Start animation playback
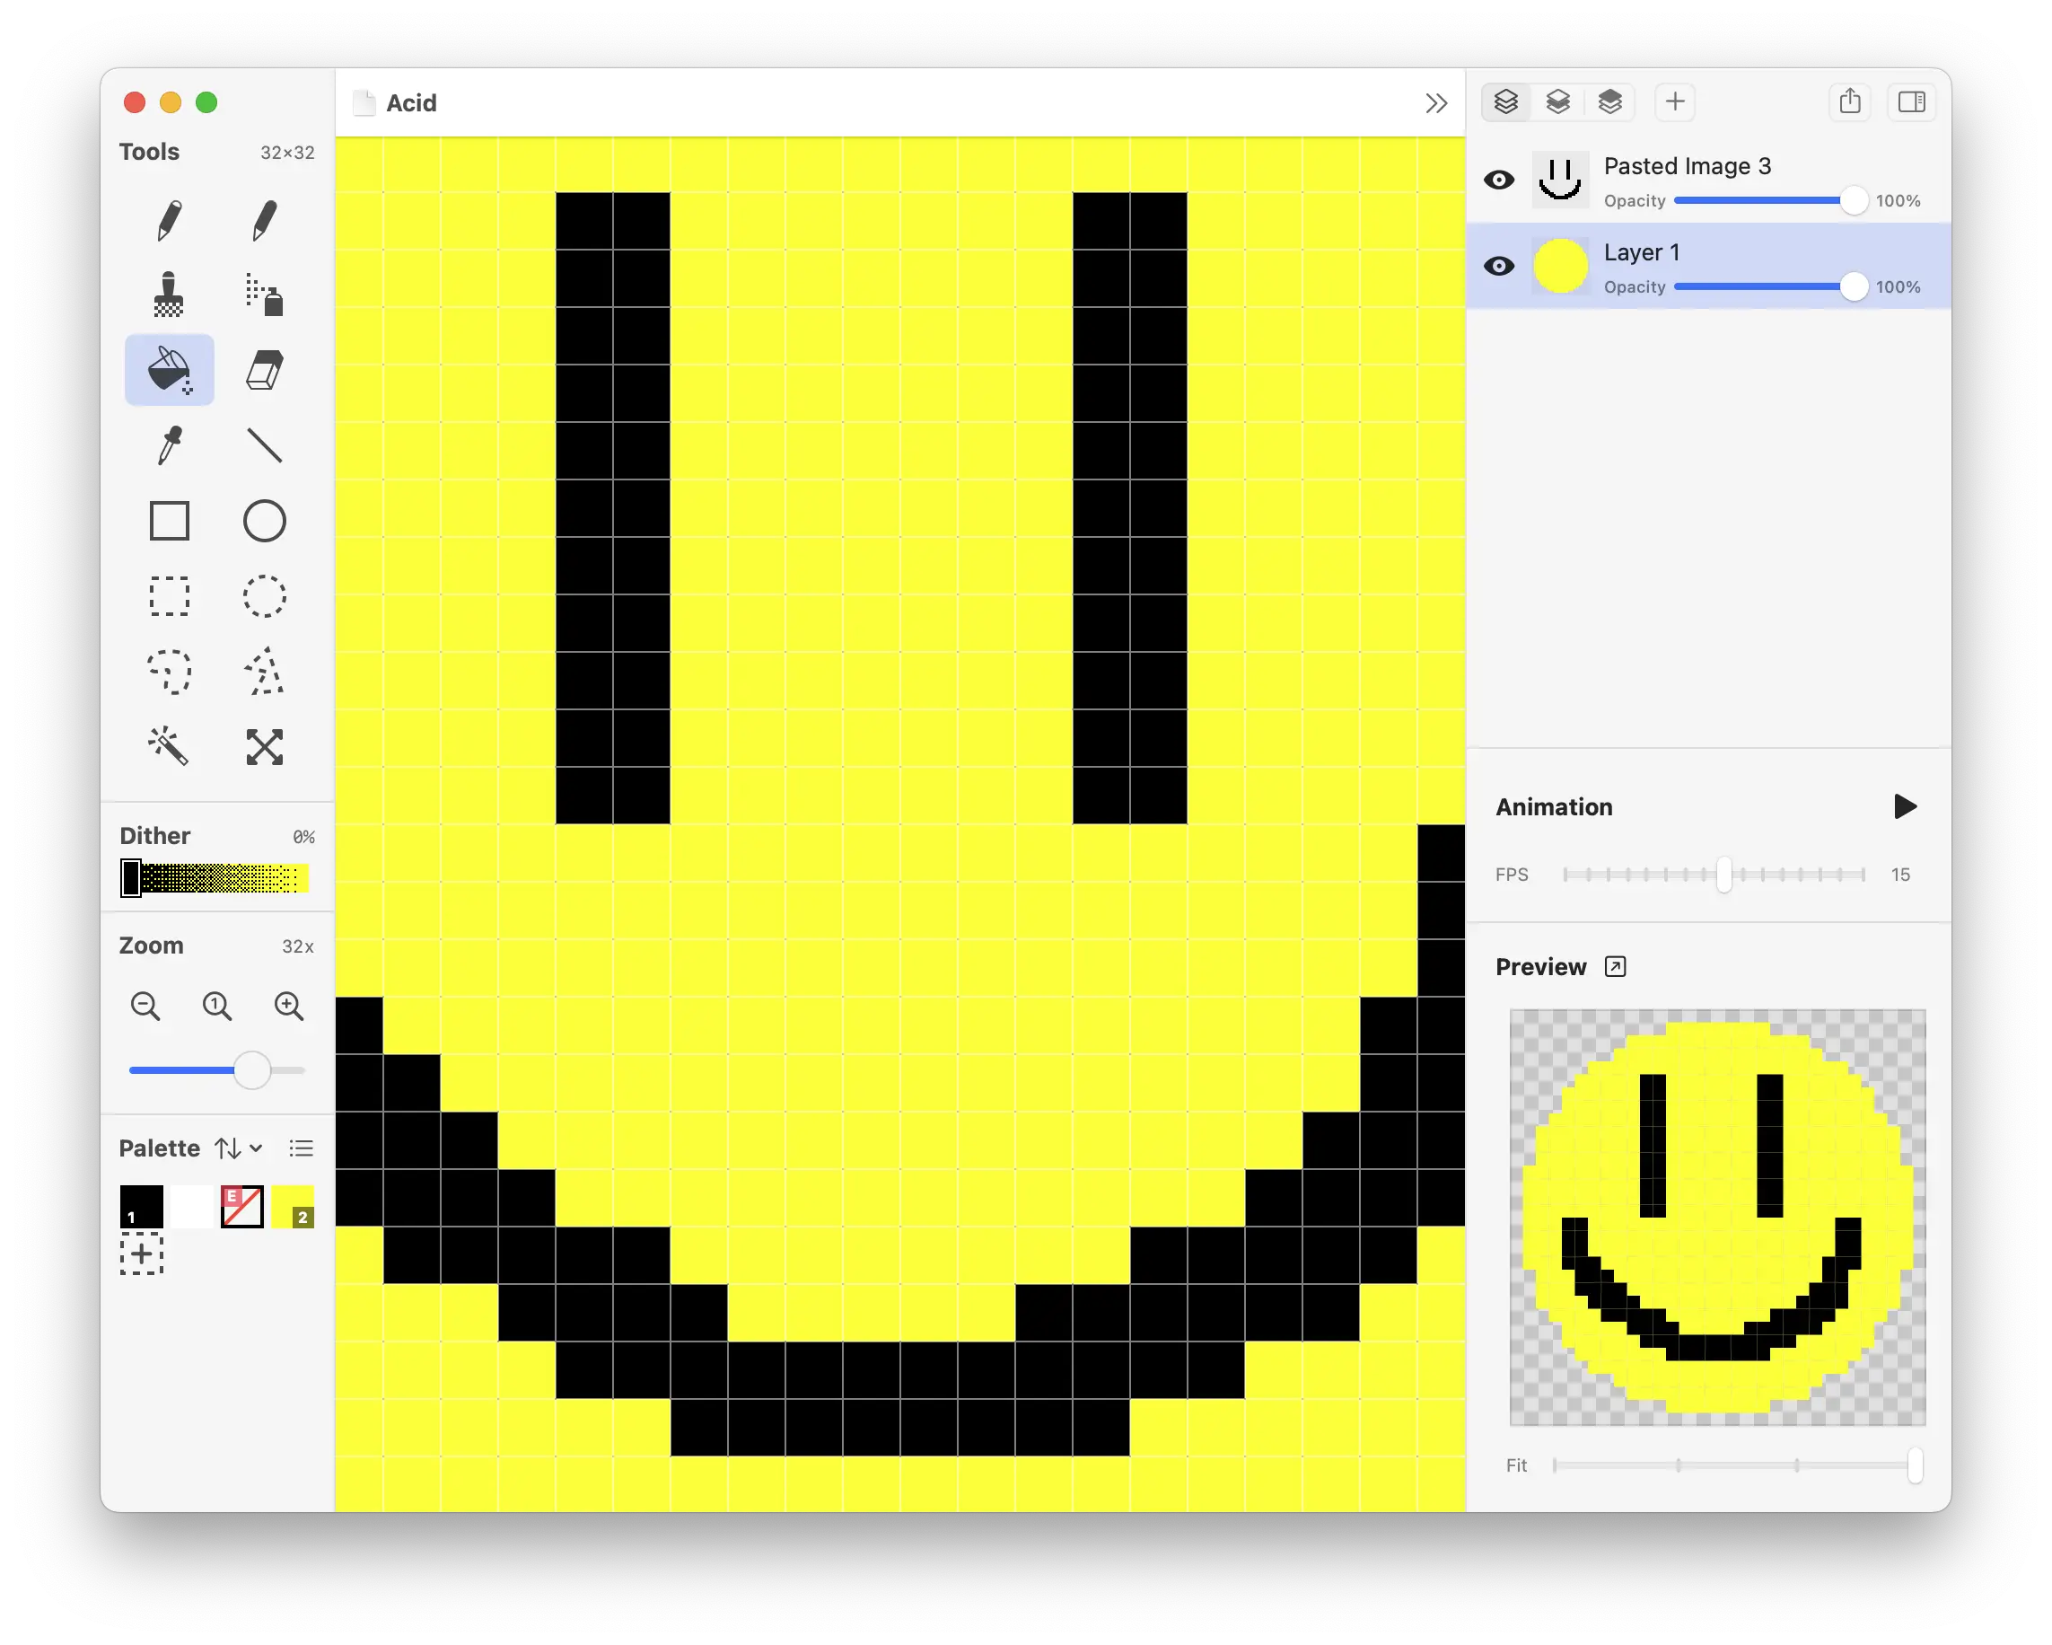2052x1645 pixels. 1905,806
